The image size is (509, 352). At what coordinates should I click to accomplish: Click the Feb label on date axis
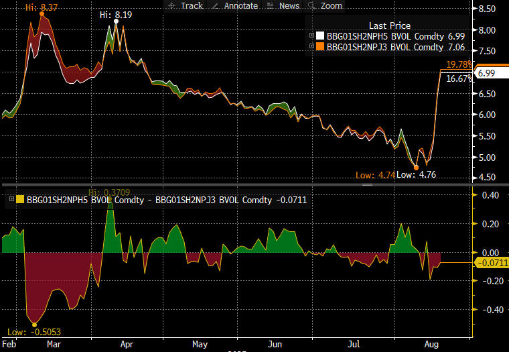point(9,344)
